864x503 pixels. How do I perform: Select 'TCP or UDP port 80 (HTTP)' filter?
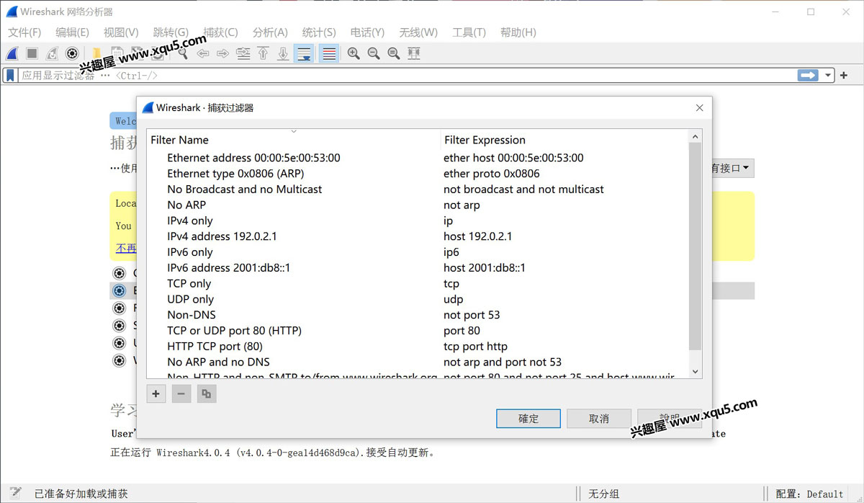pyautogui.click(x=234, y=331)
